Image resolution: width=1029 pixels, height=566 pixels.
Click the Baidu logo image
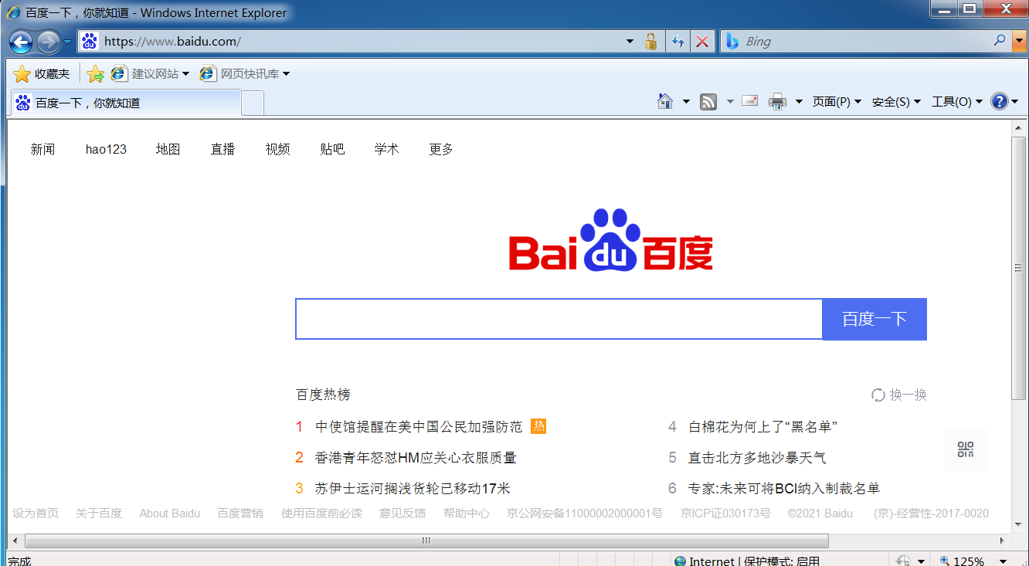point(610,240)
